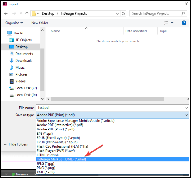
Task: Choose Adobe Experience Manager Mobile Article format
Action: coord(113,121)
